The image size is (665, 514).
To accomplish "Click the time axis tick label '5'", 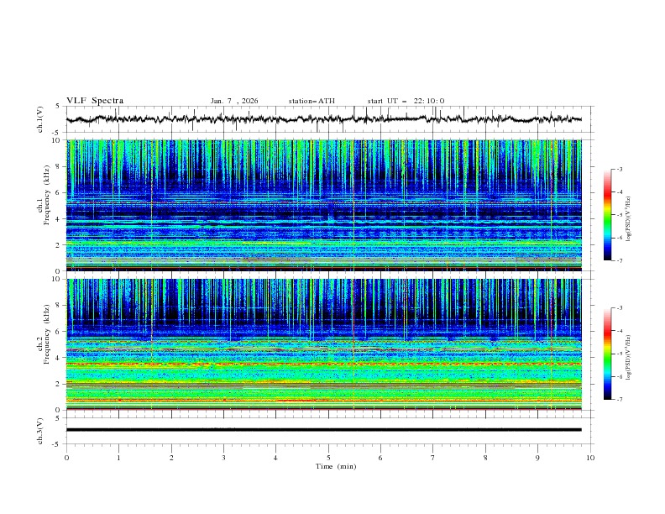I will coord(328,458).
